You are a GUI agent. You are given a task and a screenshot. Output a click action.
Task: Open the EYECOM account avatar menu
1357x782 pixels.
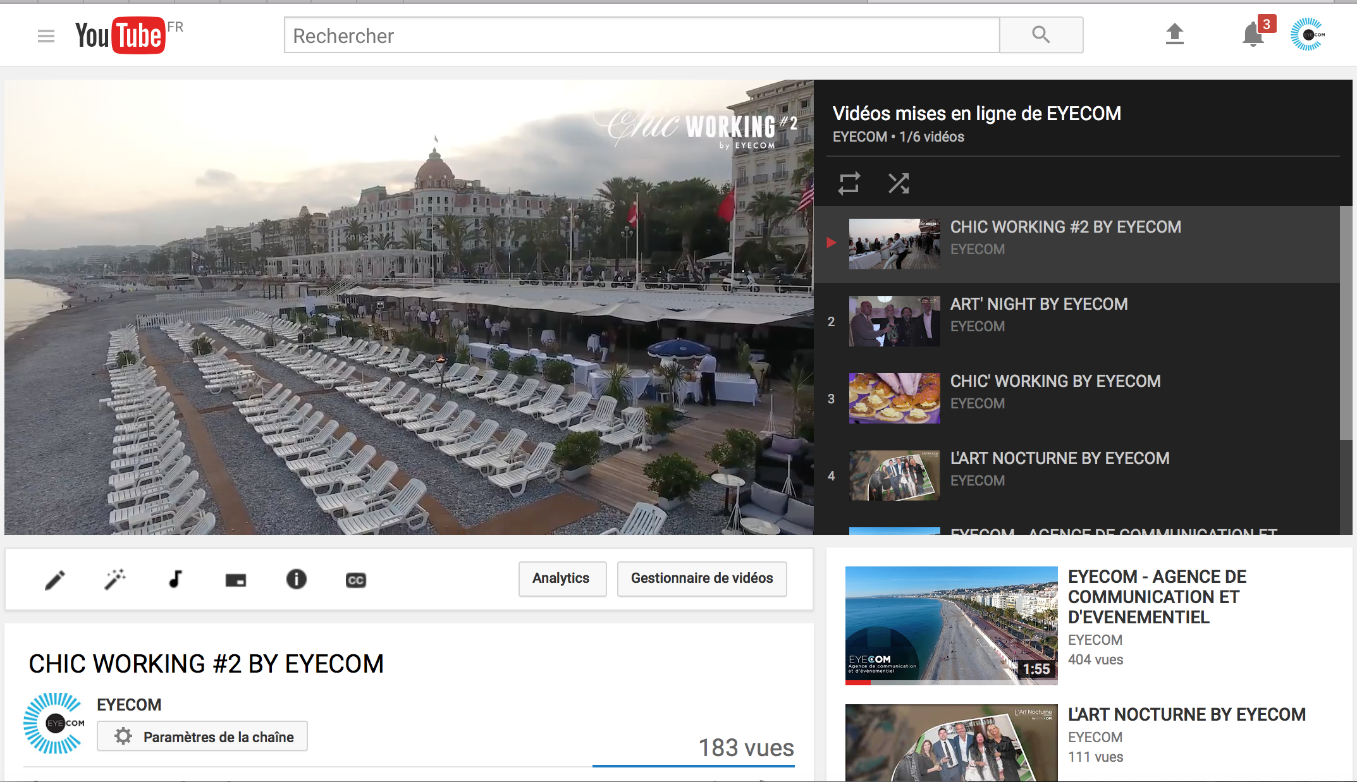click(1307, 35)
